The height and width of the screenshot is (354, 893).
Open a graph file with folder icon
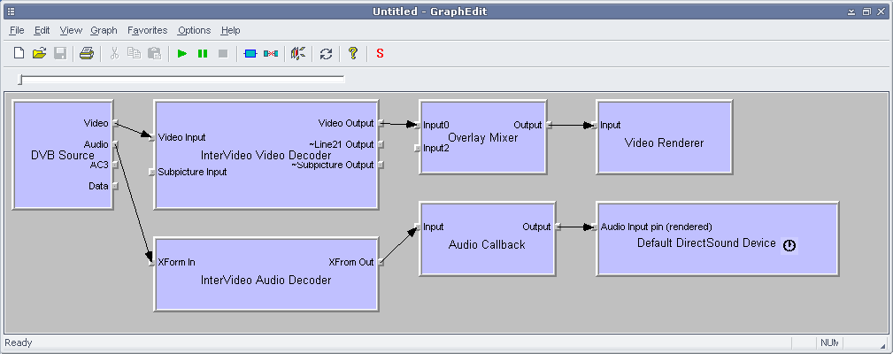tap(39, 53)
